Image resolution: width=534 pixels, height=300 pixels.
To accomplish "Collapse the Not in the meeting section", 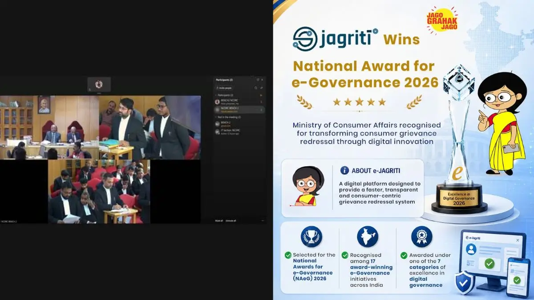I will 215,117.
